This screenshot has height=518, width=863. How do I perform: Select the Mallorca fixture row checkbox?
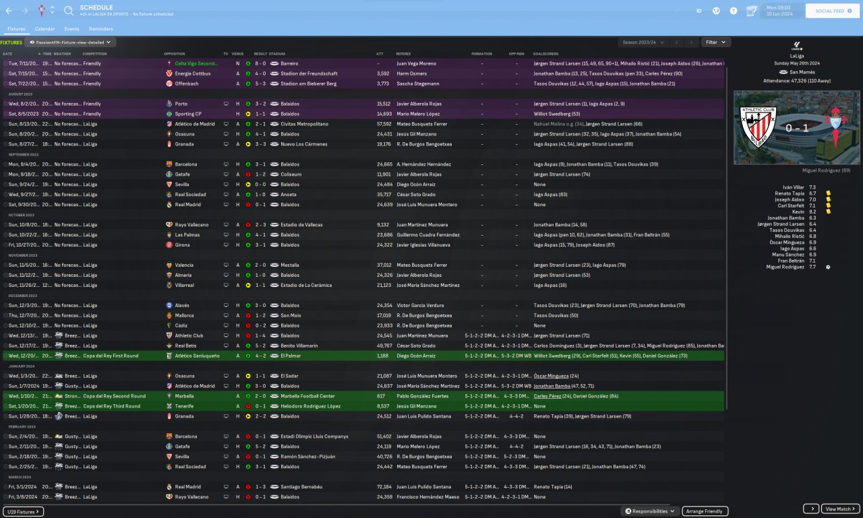tap(5, 316)
